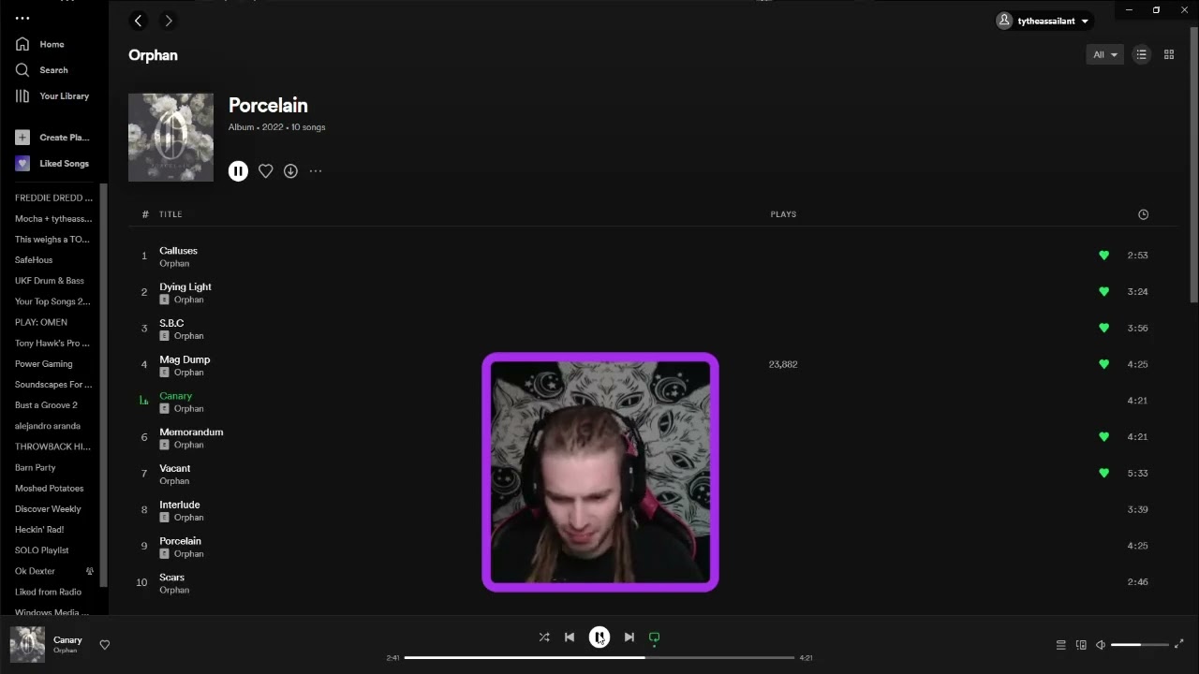Image resolution: width=1199 pixels, height=674 pixels.
Task: Open the Power Gaming playlist
Action: (x=43, y=364)
